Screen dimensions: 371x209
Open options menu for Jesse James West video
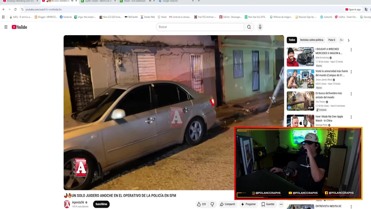[351, 72]
